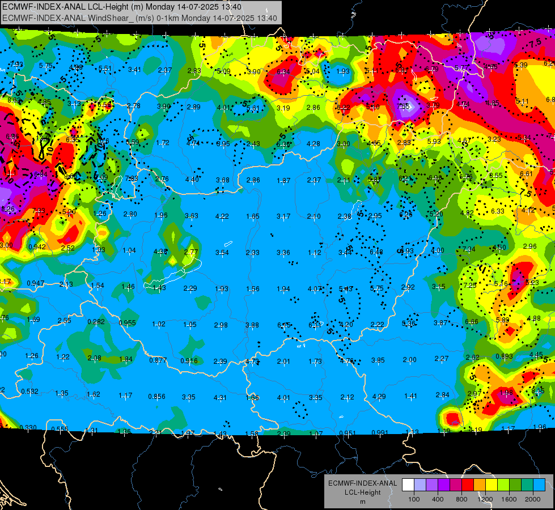Click the grid value 0.916
555x510 pixels.
click(189, 360)
